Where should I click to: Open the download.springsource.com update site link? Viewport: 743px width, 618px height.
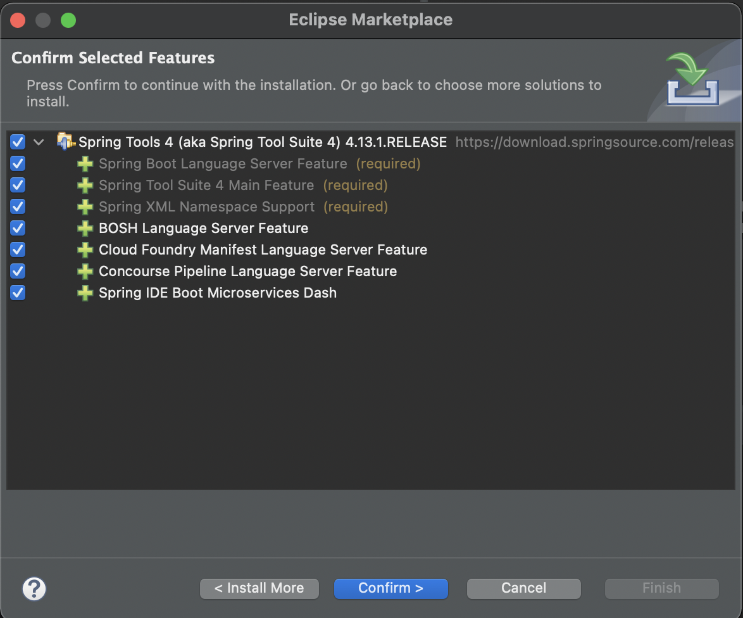[594, 142]
